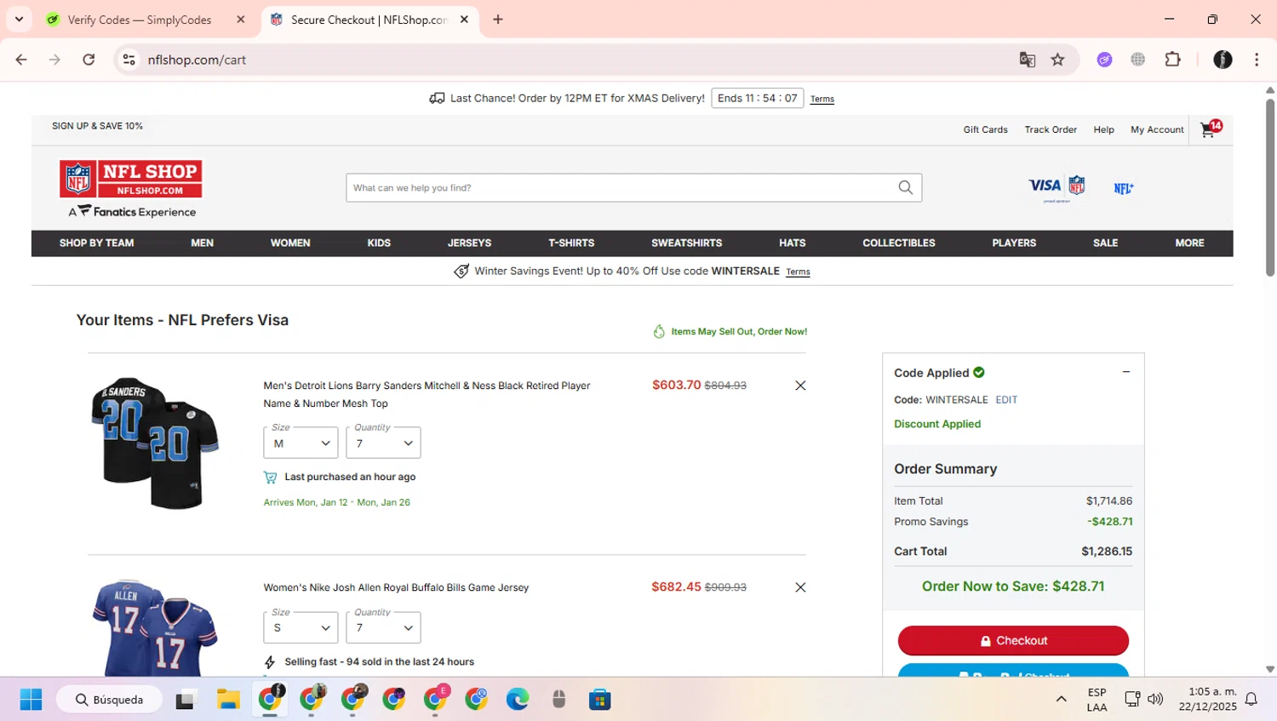
Task: Close the Secure Checkout NFLShop tab
Action: pos(464,20)
